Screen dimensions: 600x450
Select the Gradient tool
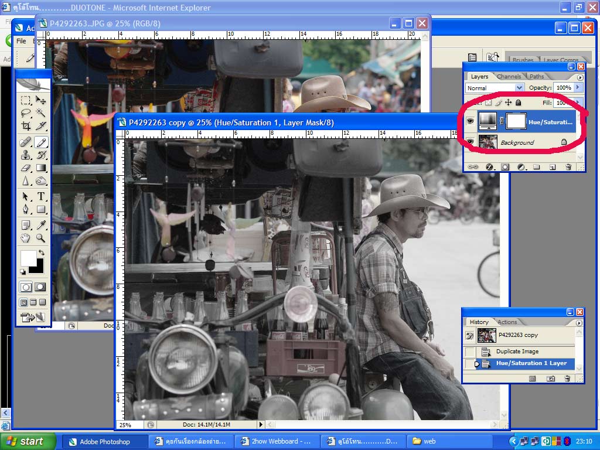pyautogui.click(x=41, y=168)
